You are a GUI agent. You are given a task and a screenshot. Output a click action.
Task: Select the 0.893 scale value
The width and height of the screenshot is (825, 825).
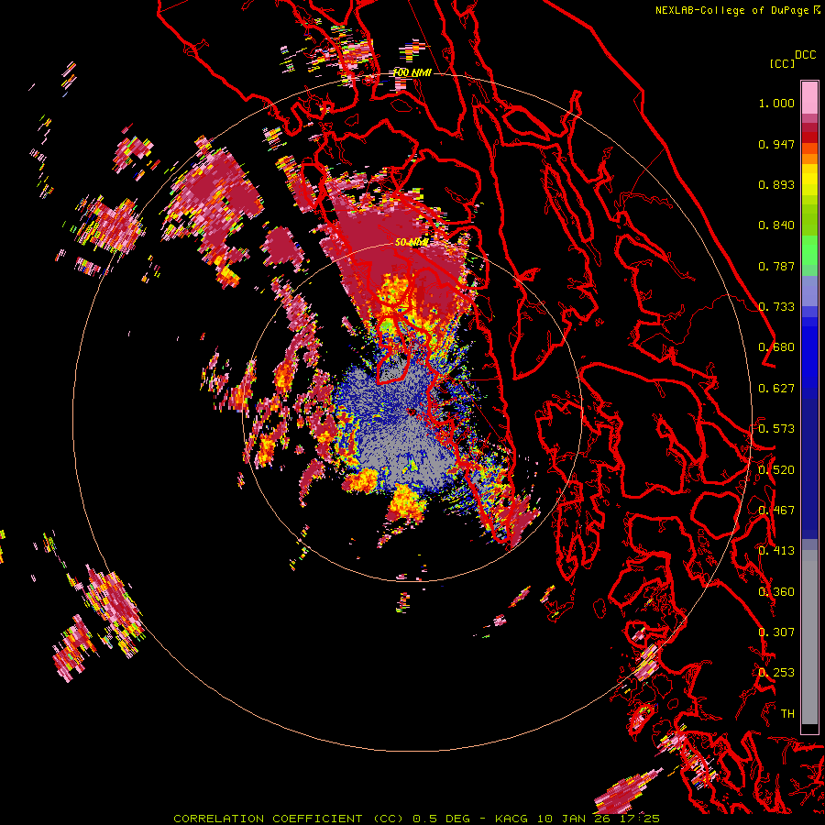(776, 184)
